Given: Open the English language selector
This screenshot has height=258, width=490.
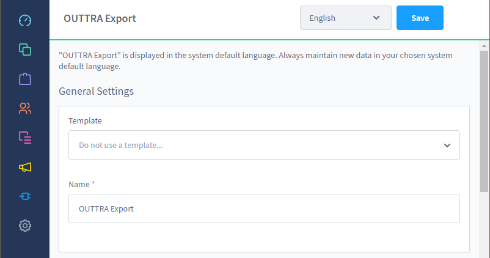Looking at the screenshot, I should pos(346,18).
